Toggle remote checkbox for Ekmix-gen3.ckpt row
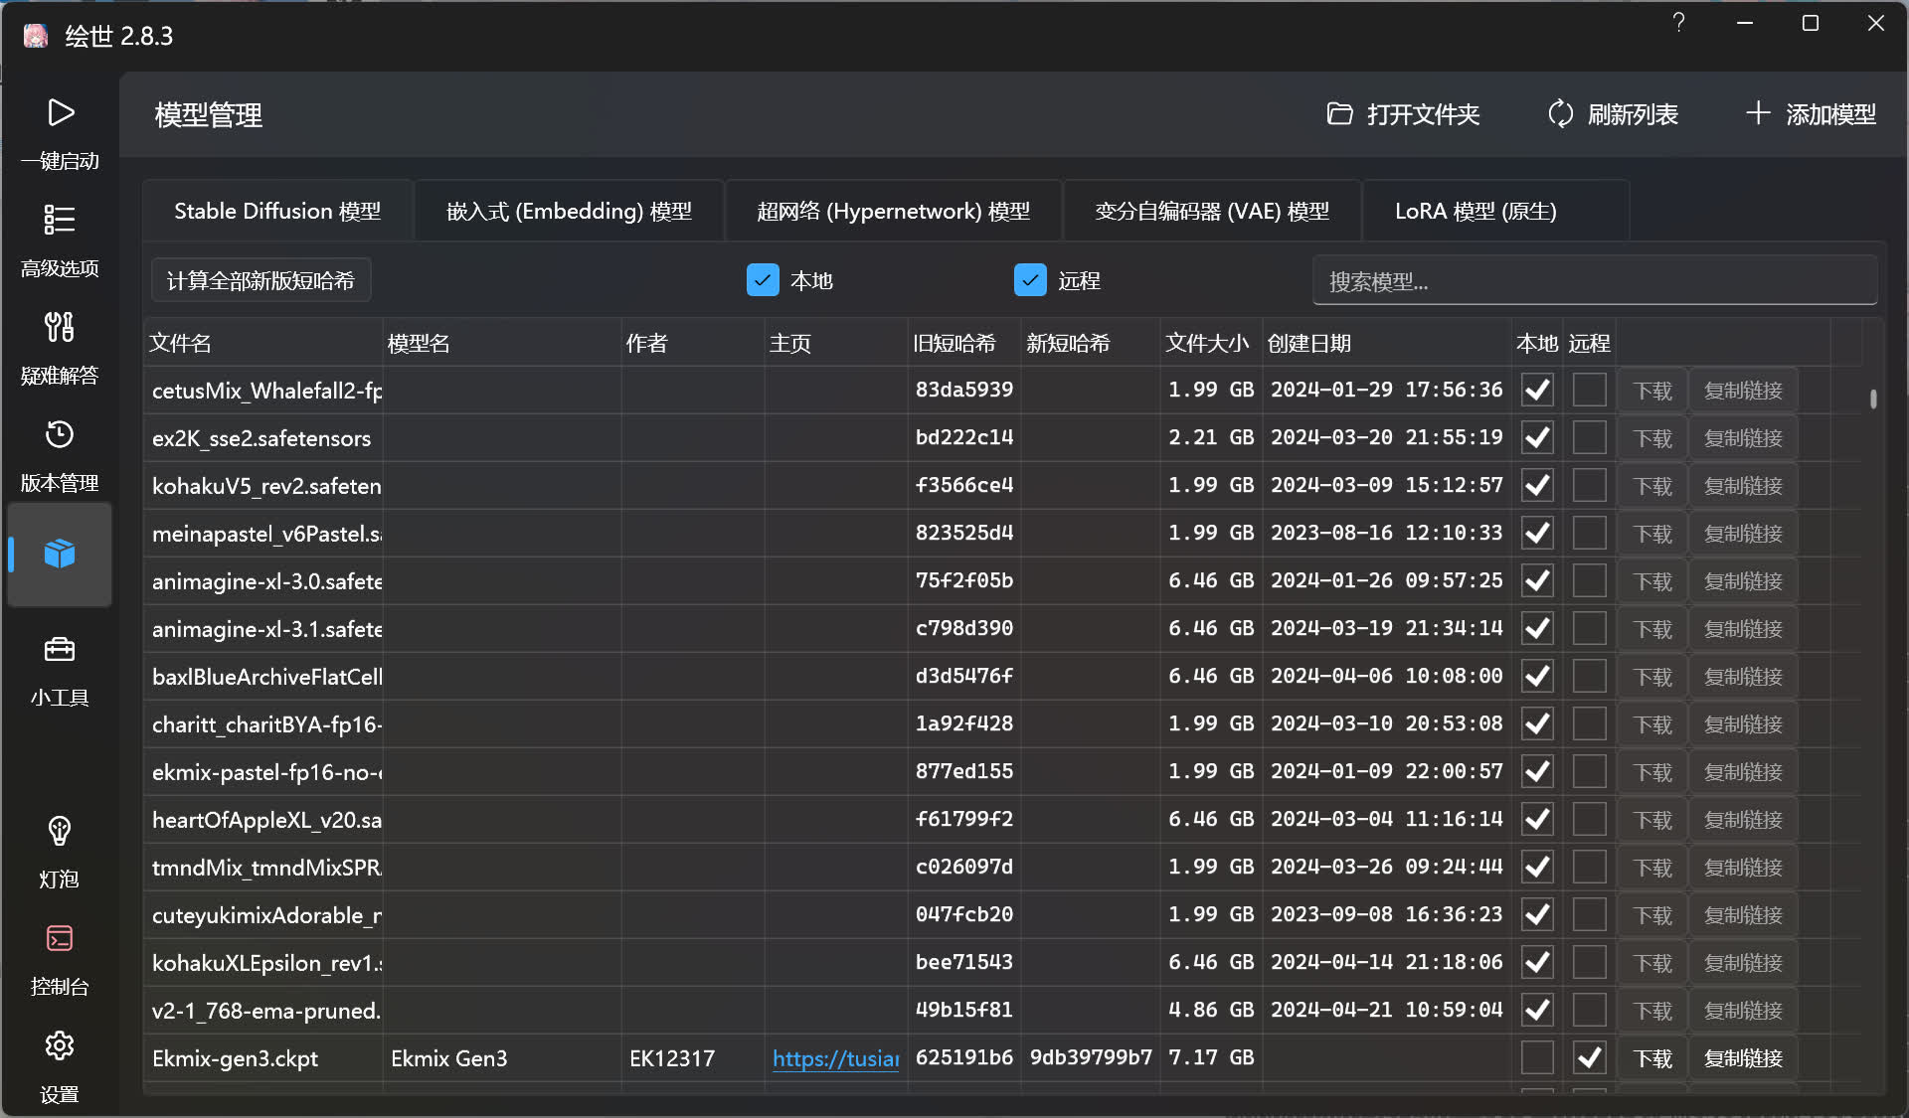This screenshot has height=1118, width=1909. [1589, 1057]
